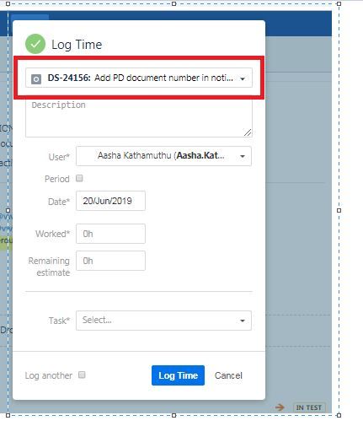Screen dimensions: 363x426
Task: Click the Date field showing 20/Jun/2019
Action: pyautogui.click(x=110, y=201)
